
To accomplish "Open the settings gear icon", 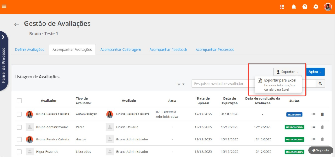I will [x=316, y=7].
